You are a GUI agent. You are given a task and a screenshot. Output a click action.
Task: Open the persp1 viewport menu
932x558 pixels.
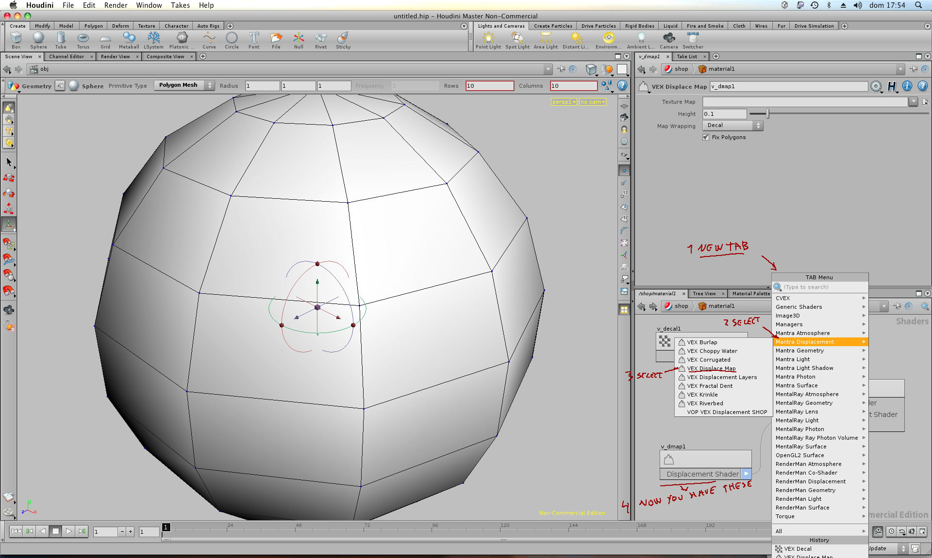pos(564,102)
